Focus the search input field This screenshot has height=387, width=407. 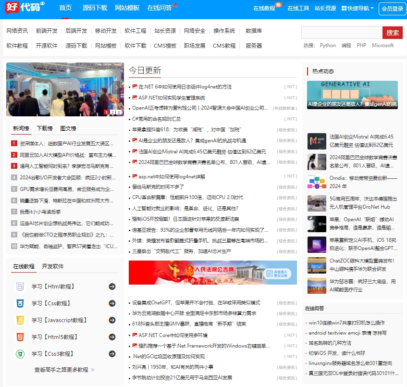342,33
